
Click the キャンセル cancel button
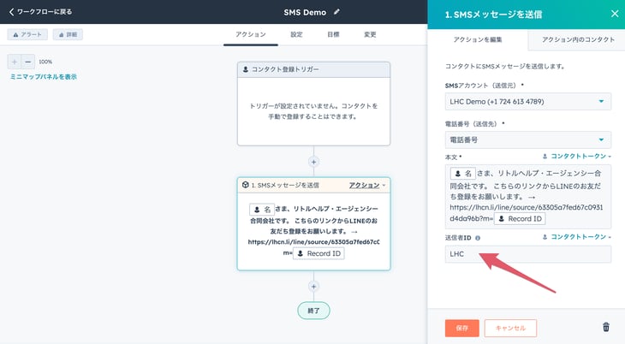coord(510,328)
